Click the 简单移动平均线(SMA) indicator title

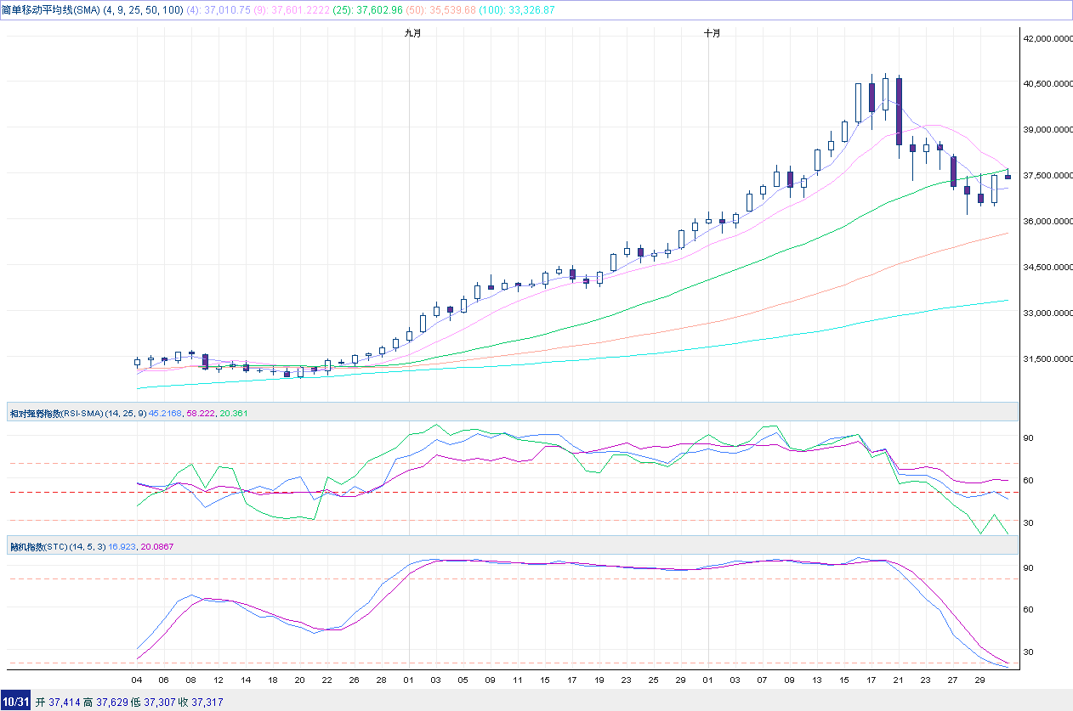(51, 9)
